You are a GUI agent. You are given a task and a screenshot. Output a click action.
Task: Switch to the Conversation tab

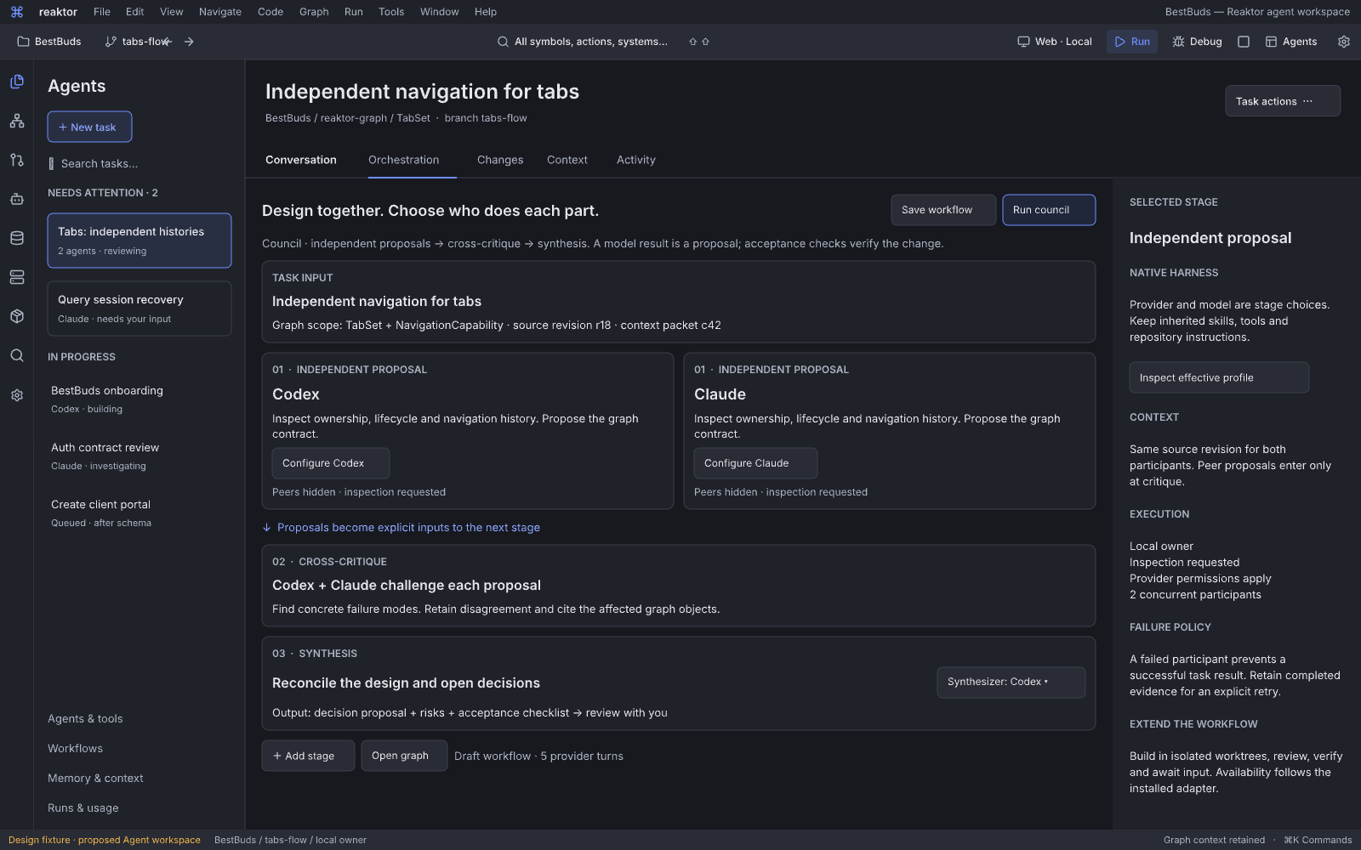coord(301,160)
